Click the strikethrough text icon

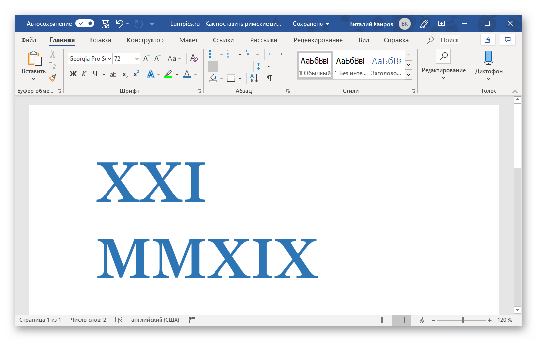click(x=113, y=75)
